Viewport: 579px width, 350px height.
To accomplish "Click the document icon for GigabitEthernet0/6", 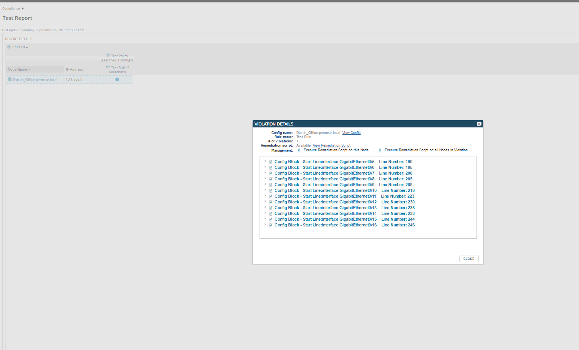I will pyautogui.click(x=271, y=168).
